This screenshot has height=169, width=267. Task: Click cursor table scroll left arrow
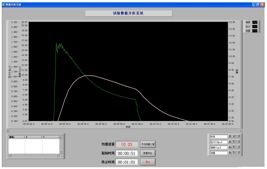pyautogui.click(x=10, y=155)
